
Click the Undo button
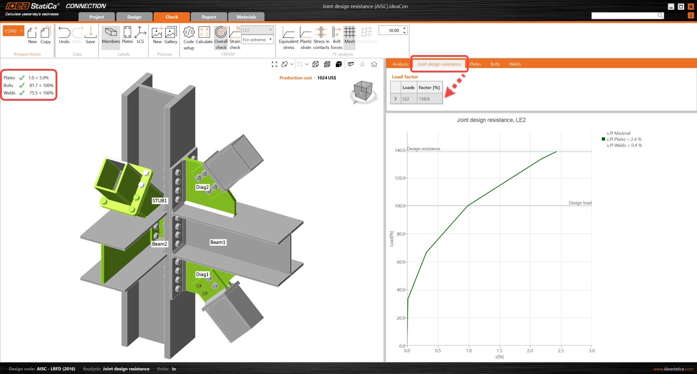tap(64, 36)
